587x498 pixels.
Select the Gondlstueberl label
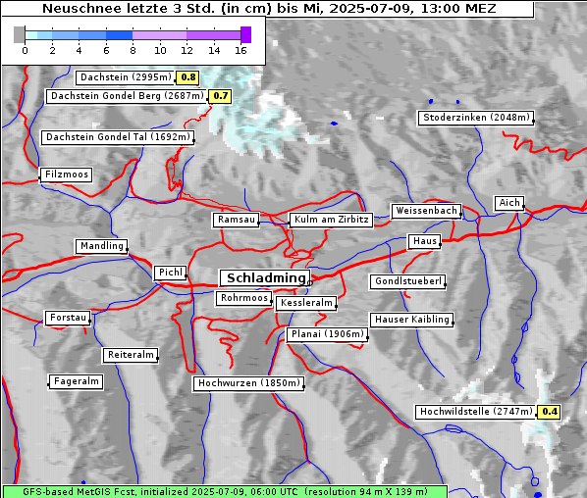[x=408, y=281]
